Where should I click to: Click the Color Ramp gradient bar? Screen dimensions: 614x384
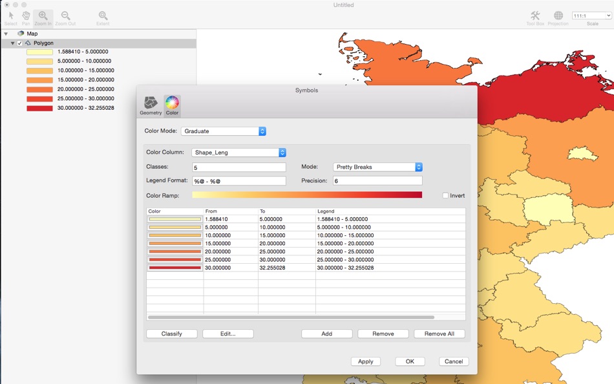click(307, 195)
